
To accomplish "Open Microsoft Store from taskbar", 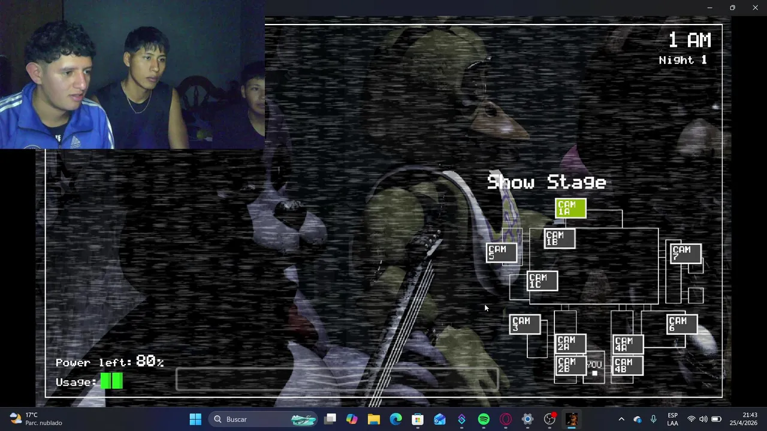I will pos(418,419).
